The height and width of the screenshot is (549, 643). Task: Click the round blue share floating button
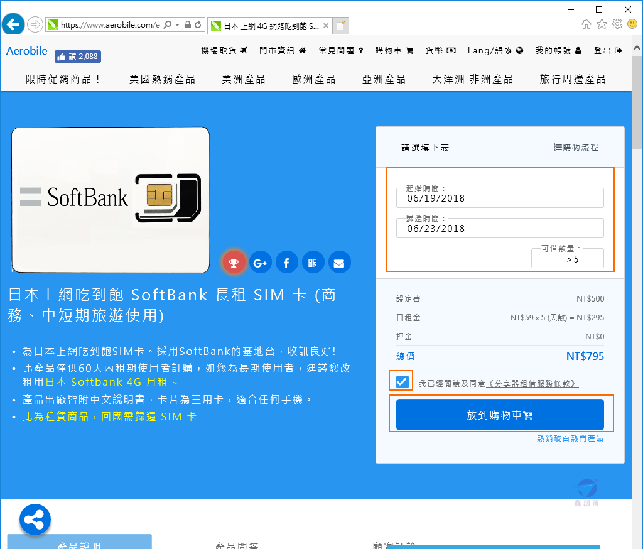(35, 520)
